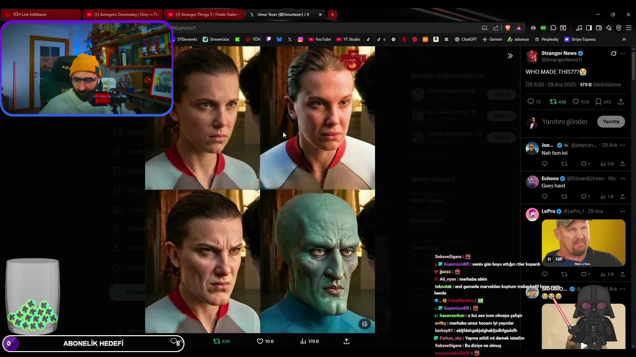Toggle repost under photo showing 439

tap(222, 341)
